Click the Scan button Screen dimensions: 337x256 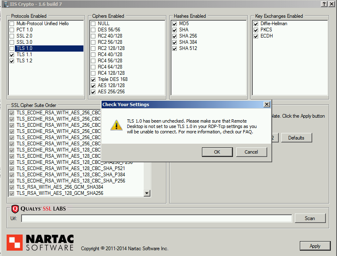click(x=310, y=218)
